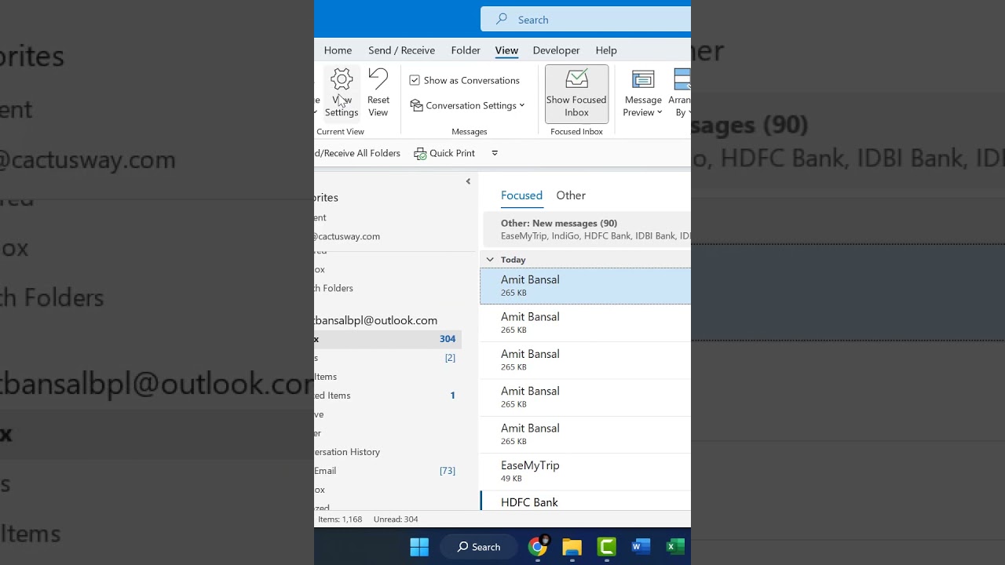The width and height of the screenshot is (1005, 565).
Task: Click Items: 1,168 status text
Action: pos(340,519)
